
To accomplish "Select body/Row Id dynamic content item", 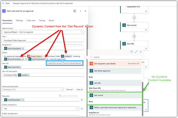I will tap(115, 114).
